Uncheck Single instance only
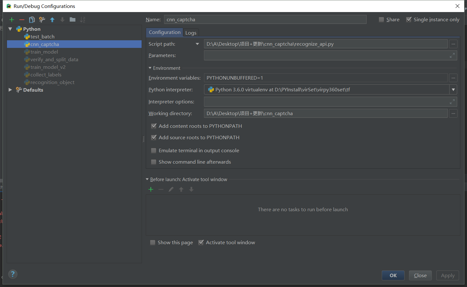Viewport: 467px width, 287px height. (409, 20)
